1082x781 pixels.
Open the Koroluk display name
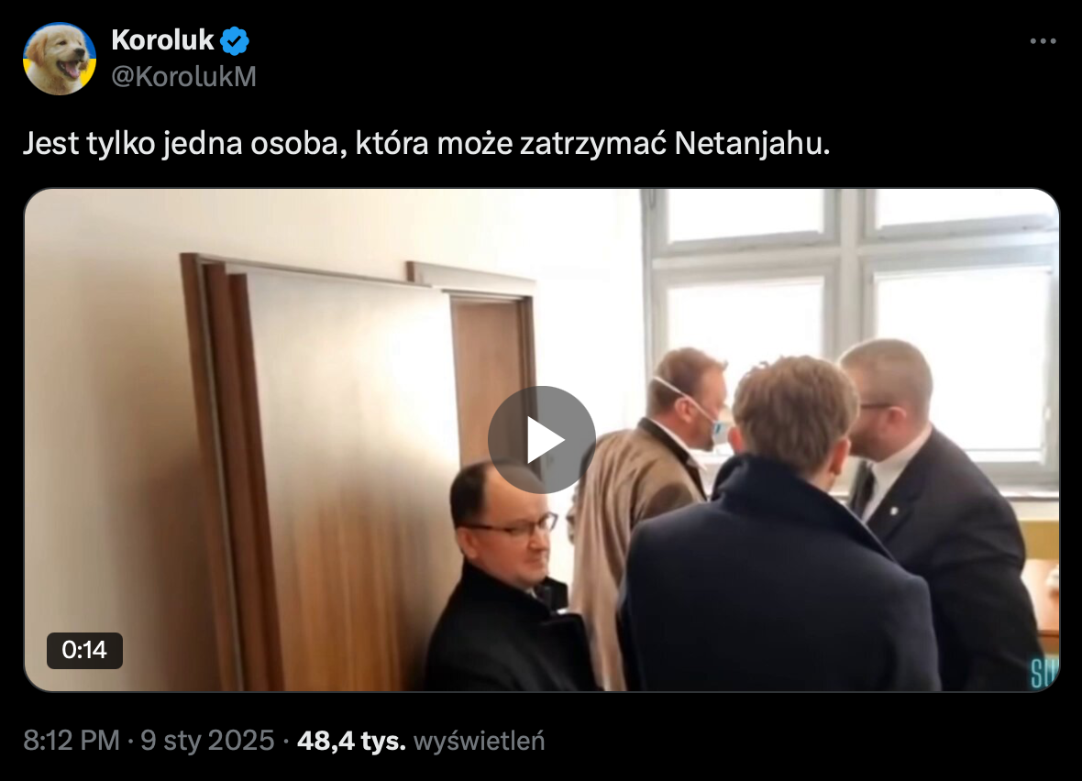[162, 40]
